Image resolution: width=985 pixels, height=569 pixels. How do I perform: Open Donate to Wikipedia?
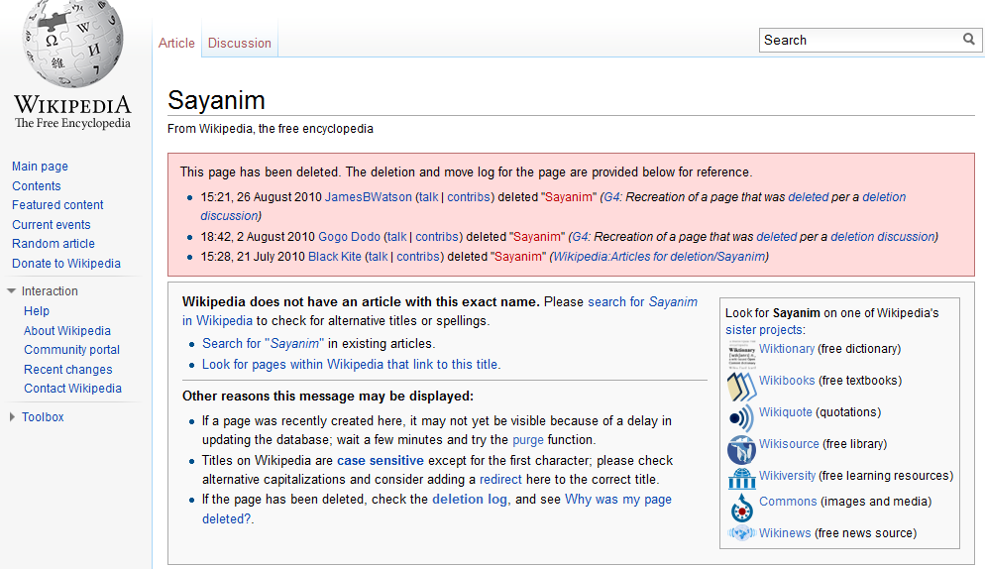tap(66, 264)
